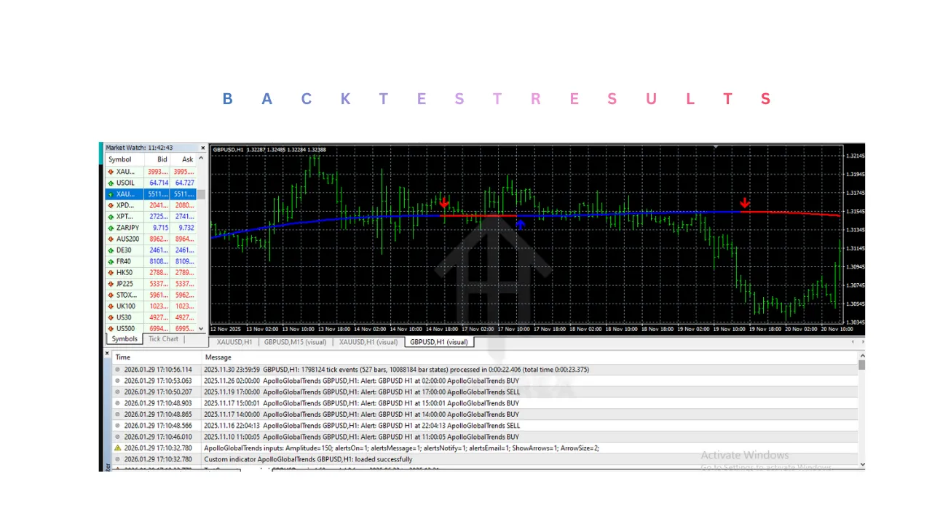Image resolution: width=932 pixels, height=524 pixels.
Task: Click the DE30 up-arrow symbol icon
Action: [x=110, y=250]
